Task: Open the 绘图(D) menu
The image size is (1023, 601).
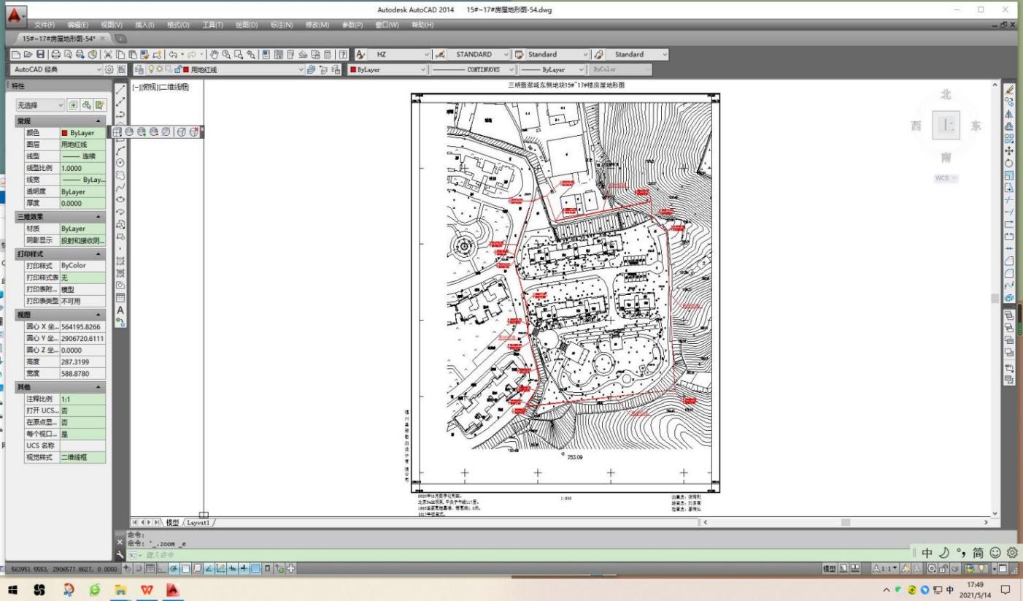Action: click(247, 26)
